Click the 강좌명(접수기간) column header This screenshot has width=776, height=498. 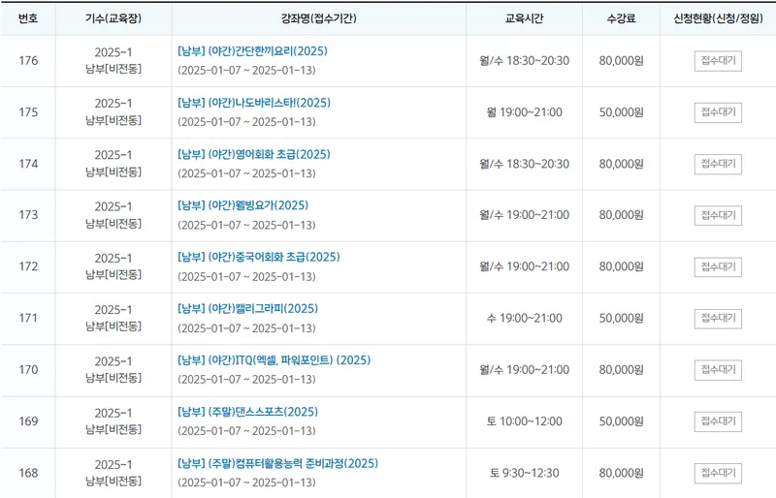(319, 18)
